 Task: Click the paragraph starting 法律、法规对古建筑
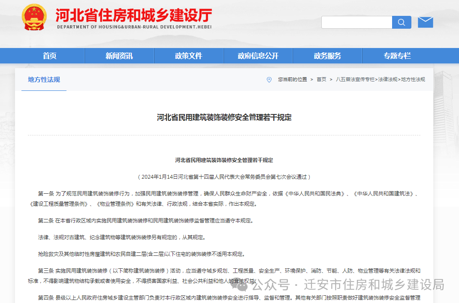(x=122, y=237)
